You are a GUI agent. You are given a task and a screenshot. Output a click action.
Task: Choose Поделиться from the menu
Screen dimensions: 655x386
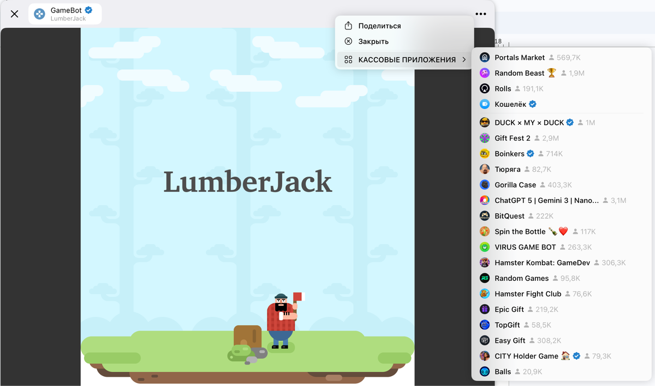pyautogui.click(x=379, y=26)
